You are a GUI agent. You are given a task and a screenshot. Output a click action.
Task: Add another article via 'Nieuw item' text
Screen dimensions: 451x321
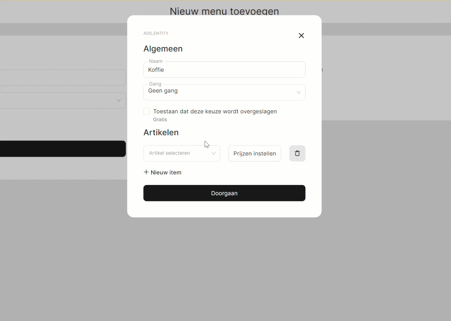click(166, 172)
